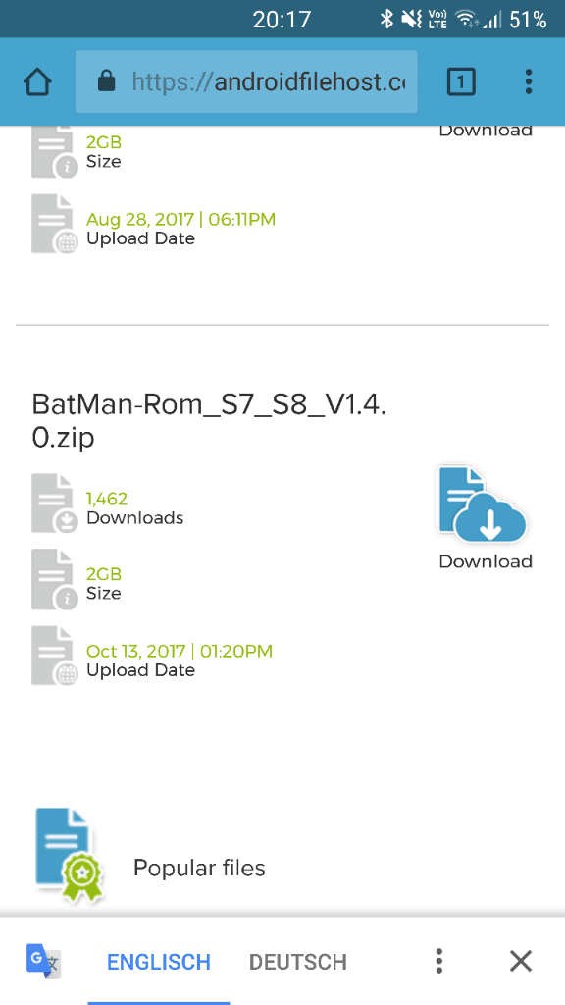Focus the androidfilehost URL field

click(x=246, y=82)
